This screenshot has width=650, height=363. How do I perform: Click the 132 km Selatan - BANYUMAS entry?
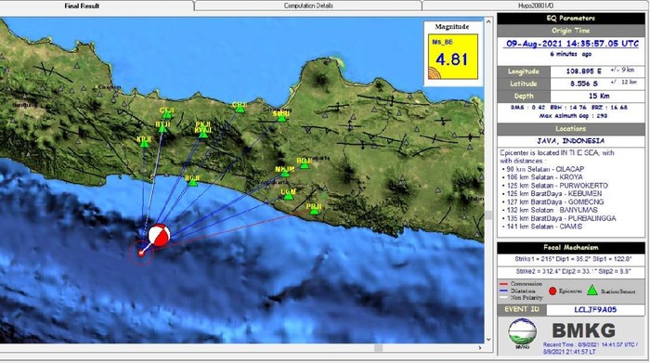[552, 210]
